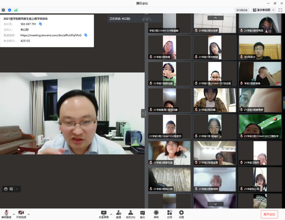Open the 聊天 chat panel
The image size is (285, 220).
click(142, 213)
